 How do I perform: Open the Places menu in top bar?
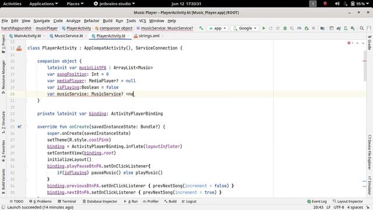(x=75, y=3)
